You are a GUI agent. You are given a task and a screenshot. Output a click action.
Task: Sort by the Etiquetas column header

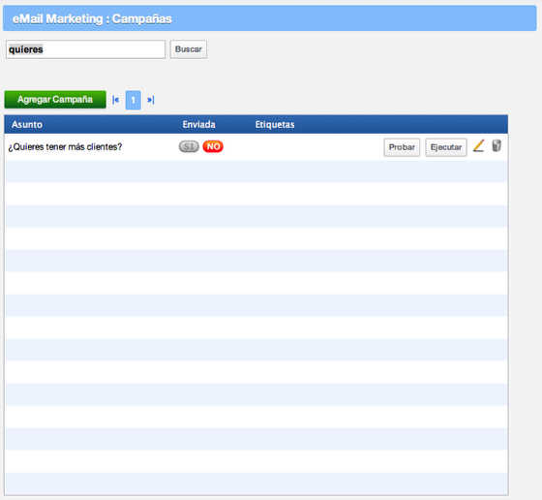tap(275, 125)
